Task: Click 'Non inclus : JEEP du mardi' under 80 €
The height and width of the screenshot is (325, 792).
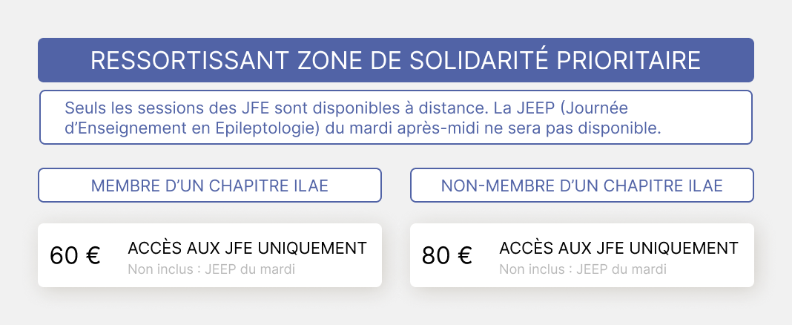Action: pyautogui.click(x=584, y=269)
